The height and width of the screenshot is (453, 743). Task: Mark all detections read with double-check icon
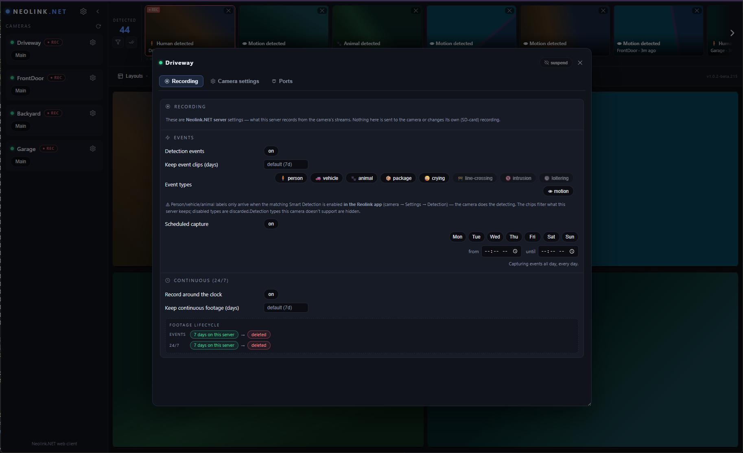coord(131,42)
